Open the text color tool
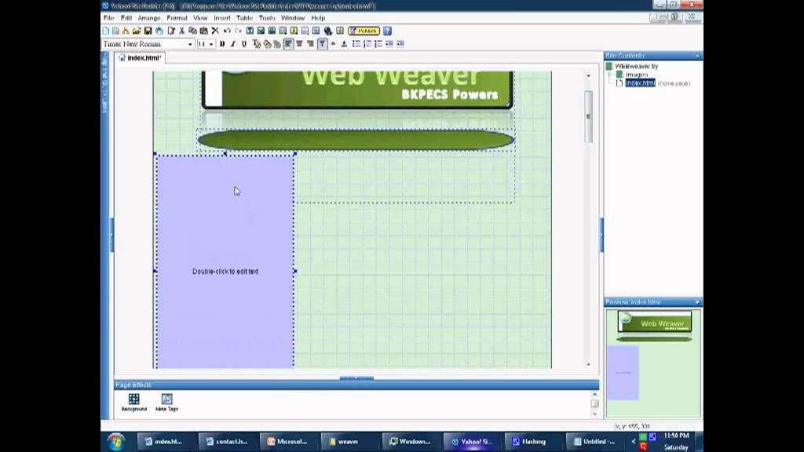The height and width of the screenshot is (452, 804). [257, 44]
